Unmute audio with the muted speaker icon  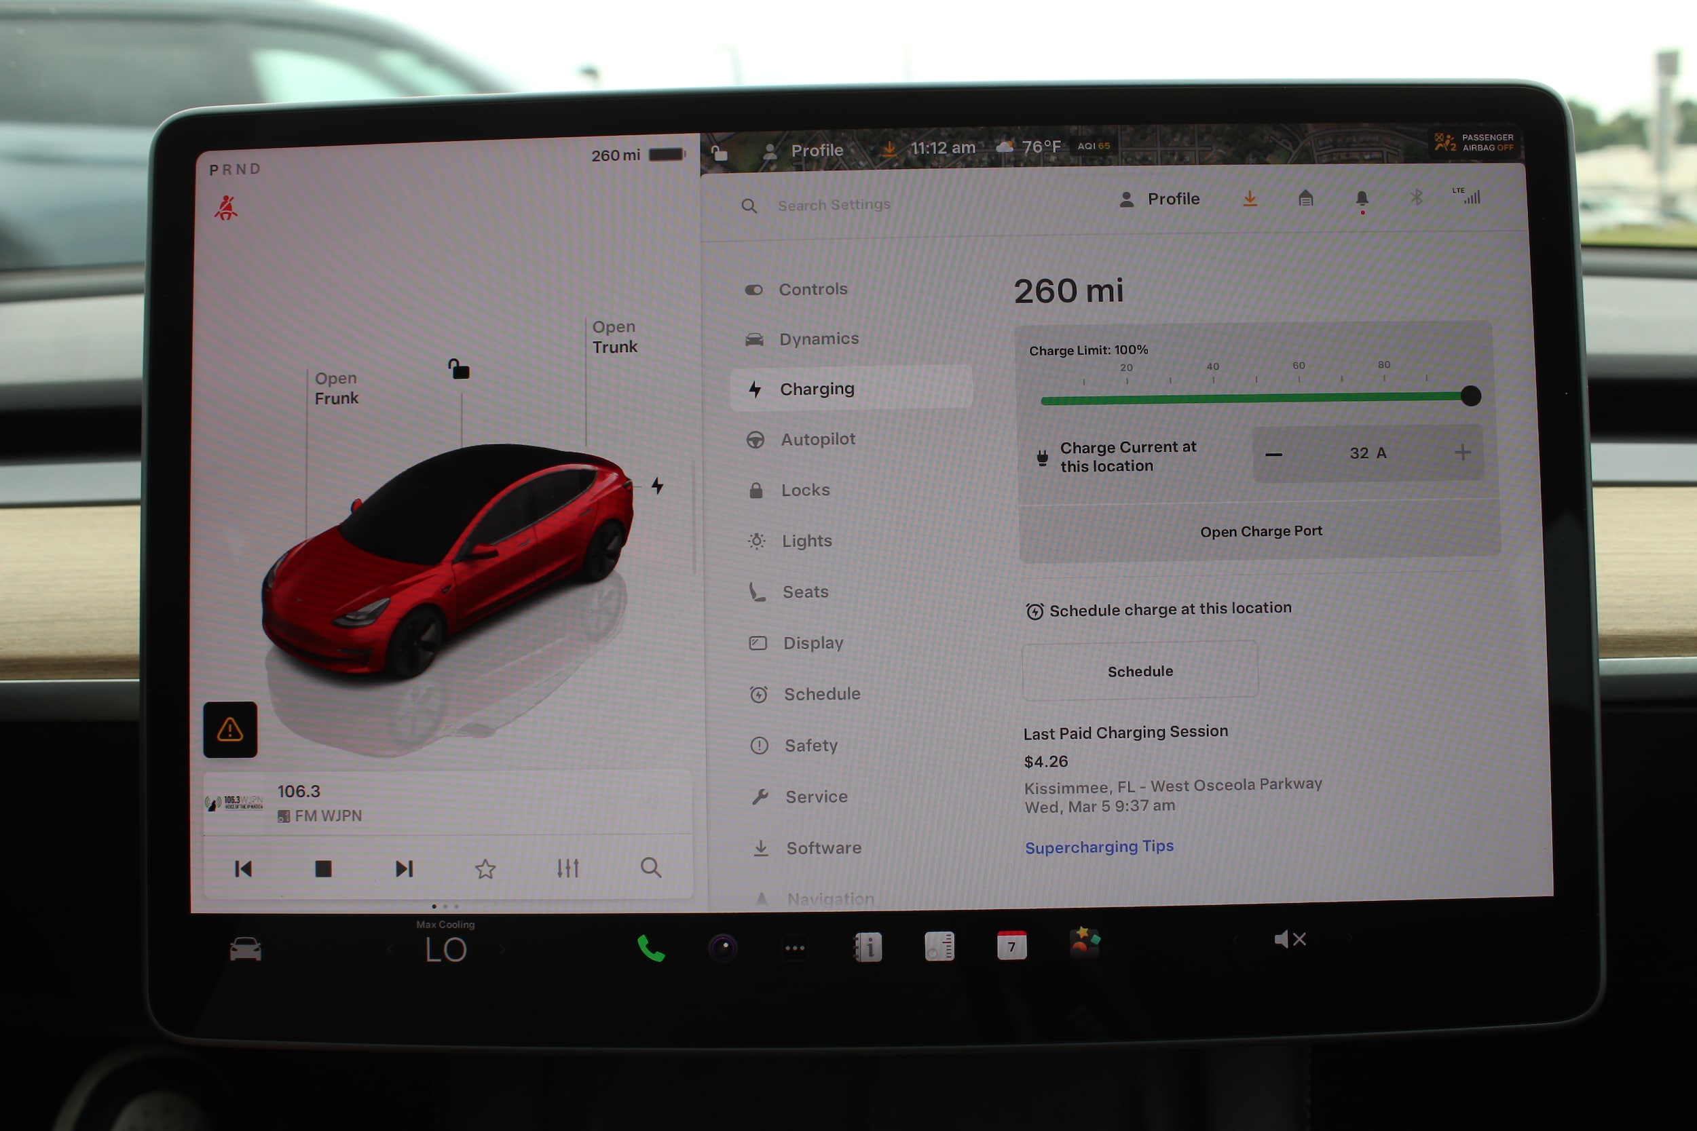pos(1290,939)
